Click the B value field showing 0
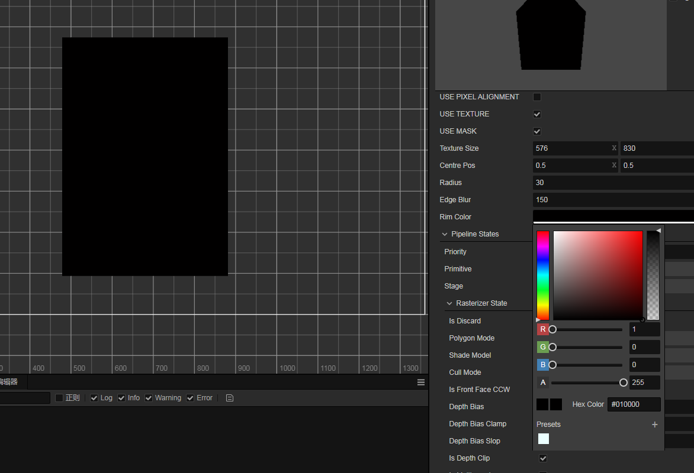Screen dimensions: 694x473 (644, 365)
